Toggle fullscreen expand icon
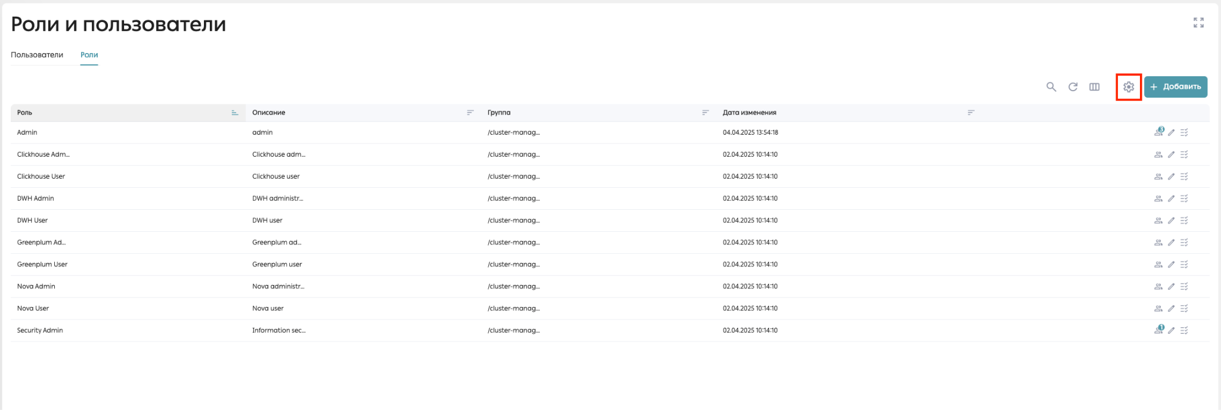The height and width of the screenshot is (410, 1221). 1198,23
